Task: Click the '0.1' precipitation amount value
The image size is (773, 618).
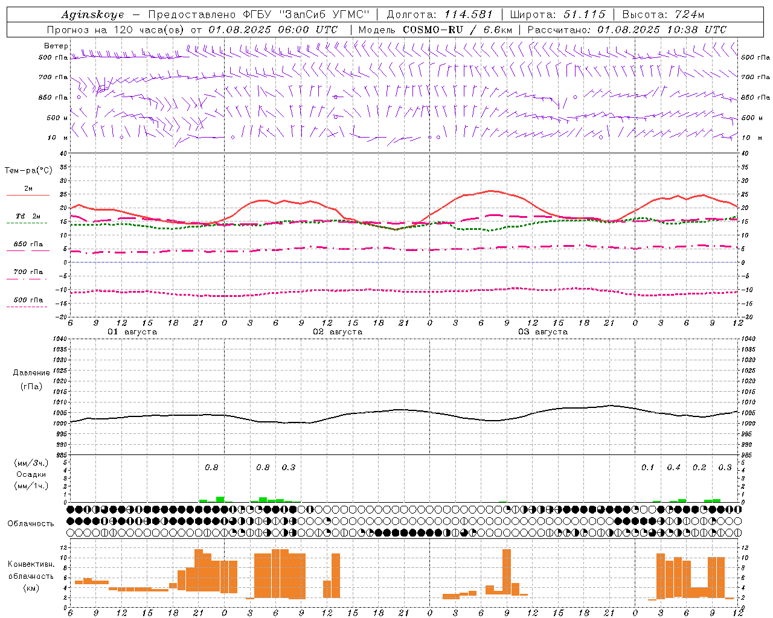Action: [647, 467]
